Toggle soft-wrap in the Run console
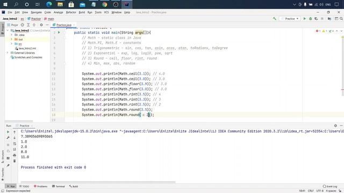344x193 pixels. coord(15,144)
